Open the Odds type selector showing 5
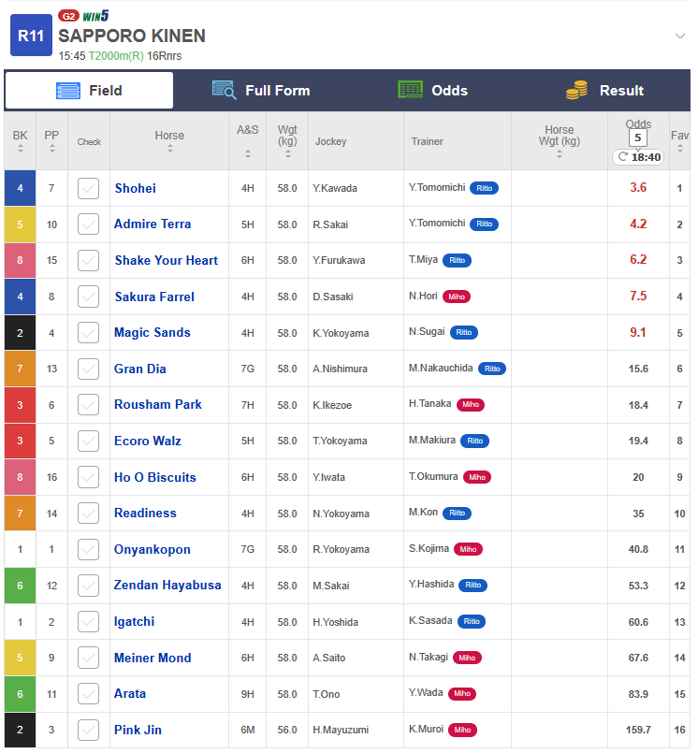The height and width of the screenshot is (753, 698). coord(638,138)
